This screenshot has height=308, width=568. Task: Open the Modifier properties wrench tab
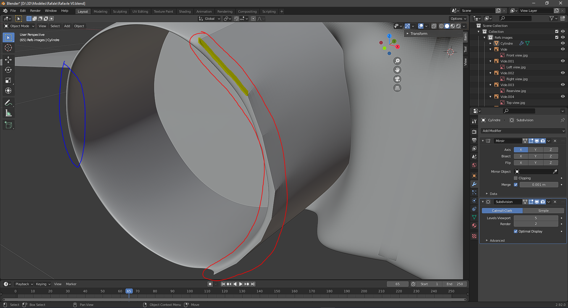click(474, 184)
